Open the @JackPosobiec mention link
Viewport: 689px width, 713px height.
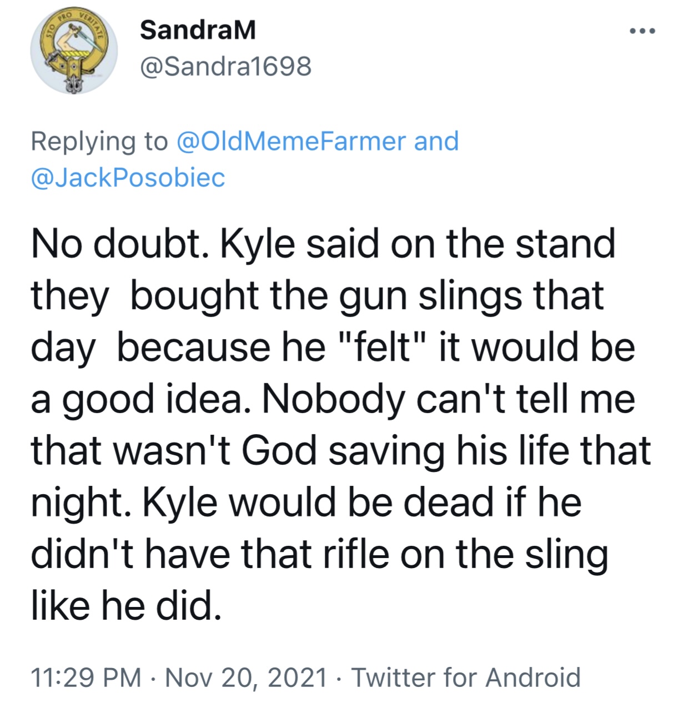(x=128, y=178)
